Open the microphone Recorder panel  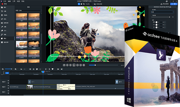2,15
